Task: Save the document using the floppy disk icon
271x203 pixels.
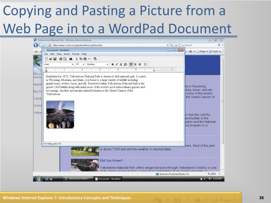Action: pos(55,59)
